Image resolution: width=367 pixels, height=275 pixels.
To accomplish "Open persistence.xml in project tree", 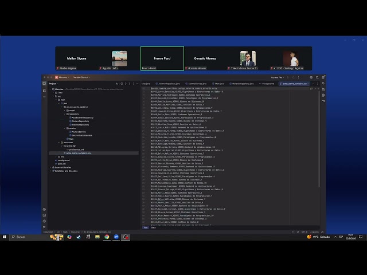I will pyautogui.click(x=75, y=150).
